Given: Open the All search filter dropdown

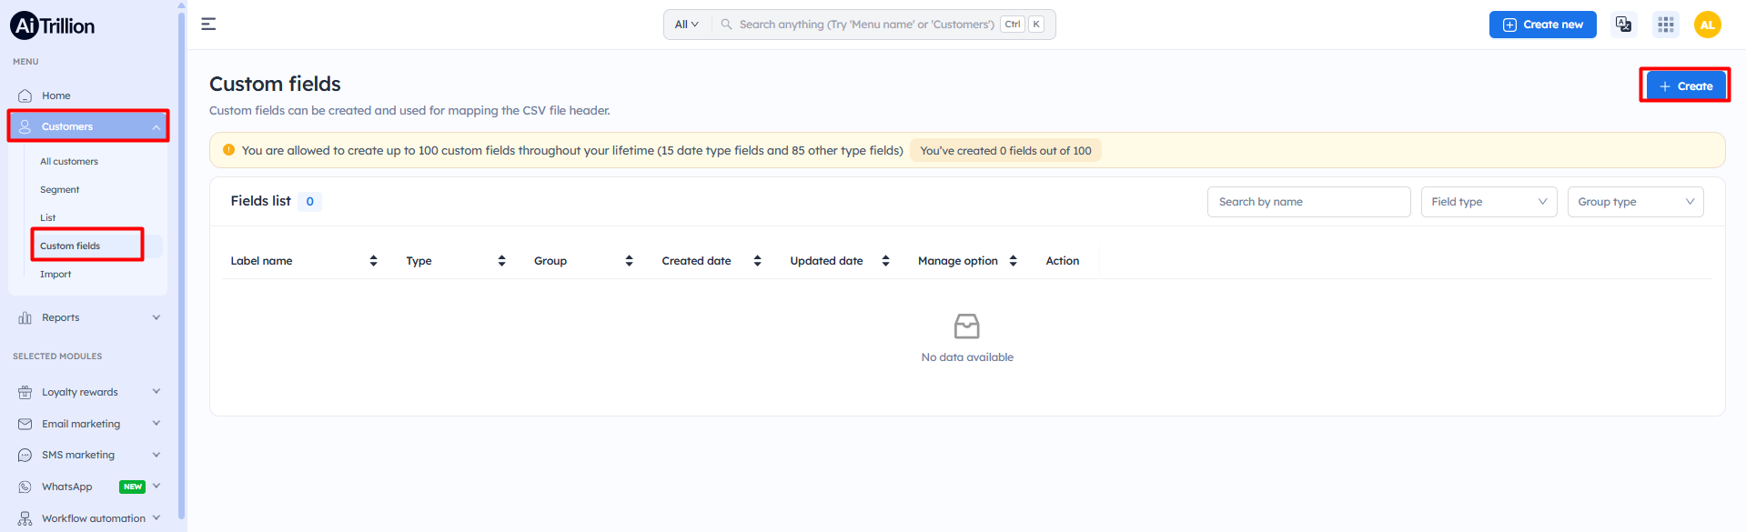Looking at the screenshot, I should click(x=687, y=25).
